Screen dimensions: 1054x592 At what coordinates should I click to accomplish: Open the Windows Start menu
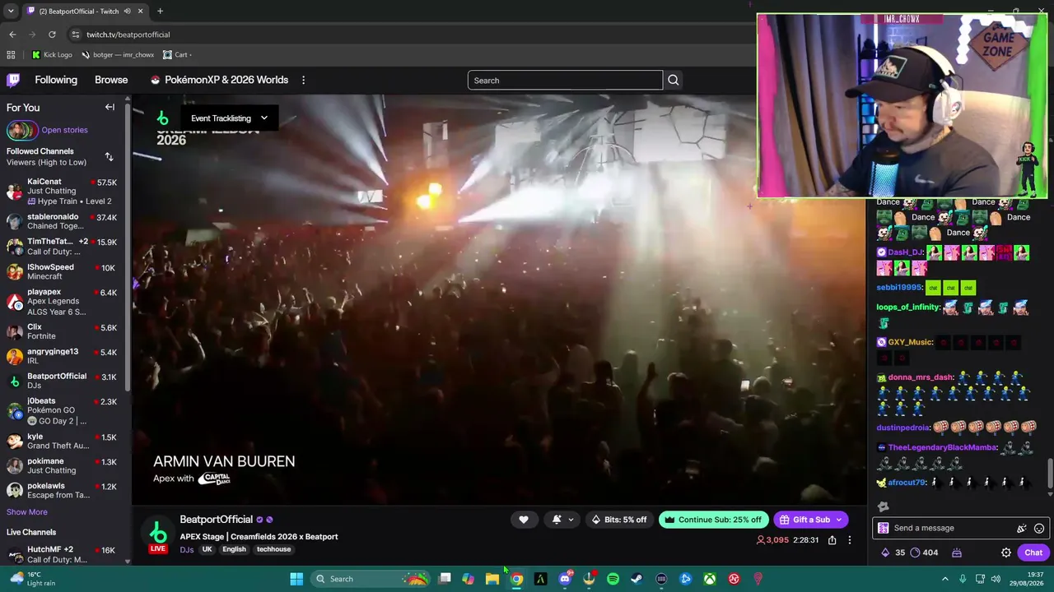(x=296, y=579)
